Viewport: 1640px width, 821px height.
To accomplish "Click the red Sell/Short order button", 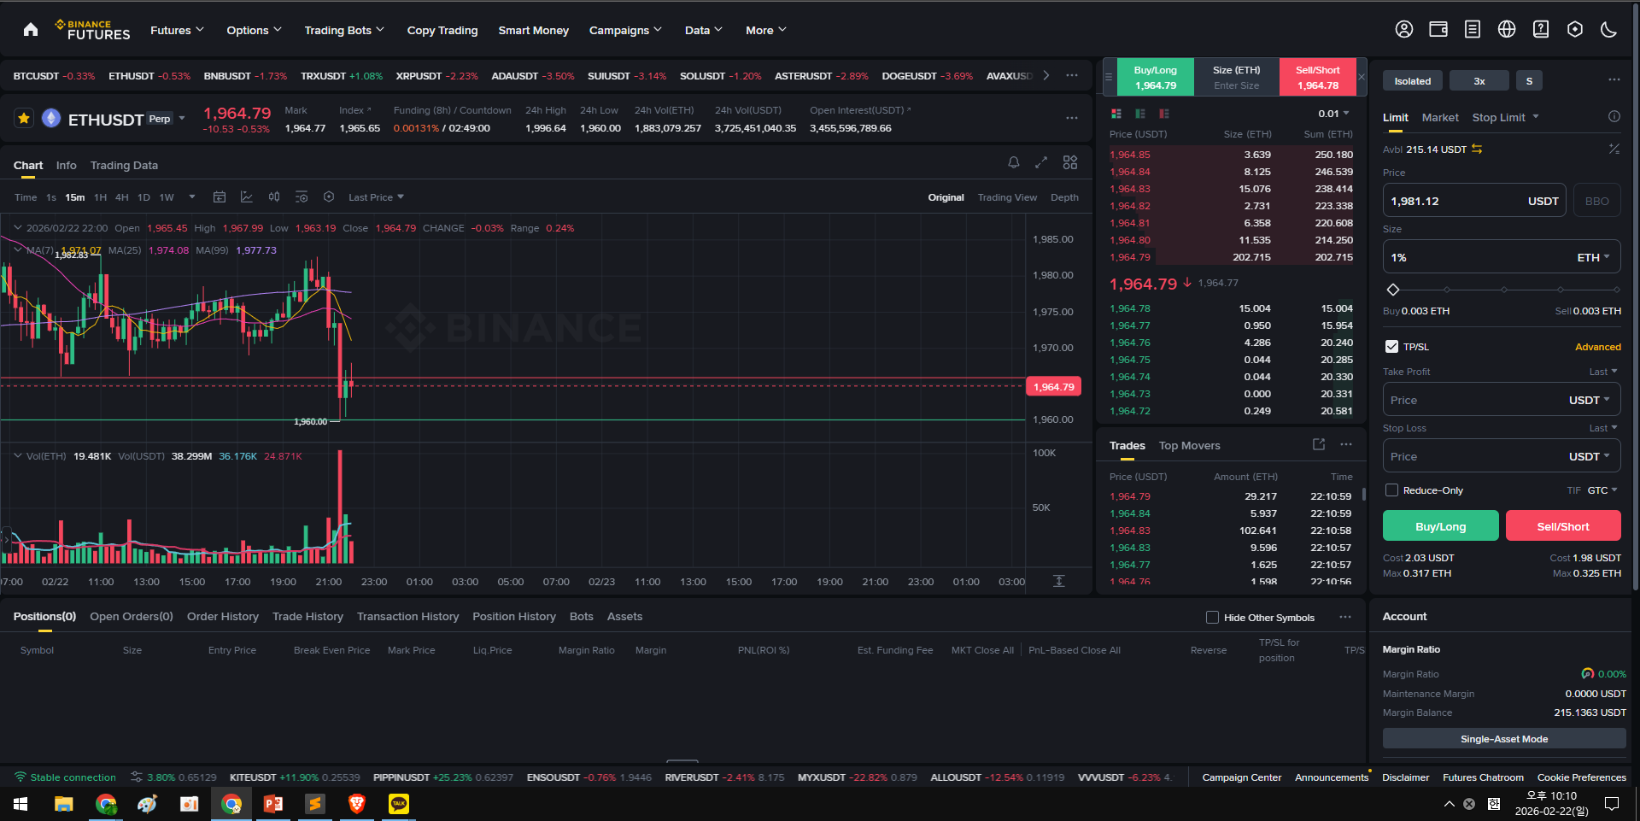I will coord(1563,526).
